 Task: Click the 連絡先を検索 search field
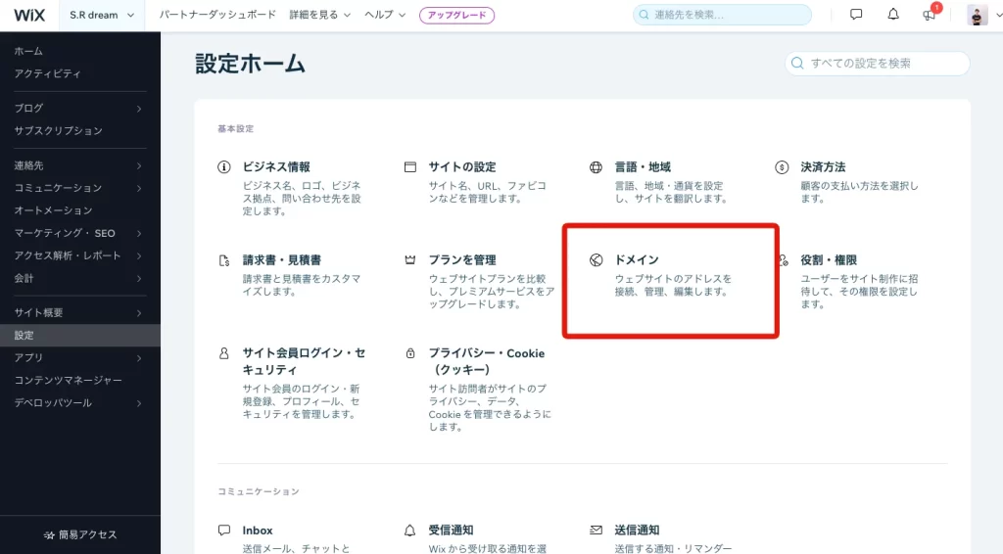(722, 15)
